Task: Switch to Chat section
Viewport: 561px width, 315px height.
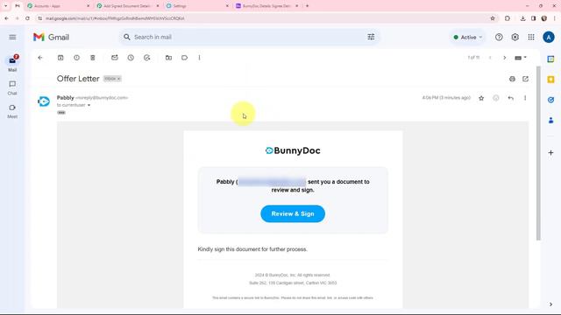Action: (x=12, y=87)
